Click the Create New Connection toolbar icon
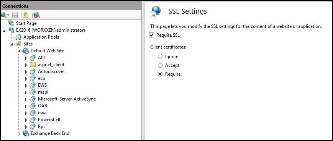Image resolution: width=333 pixels, height=141 pixels. point(4,15)
